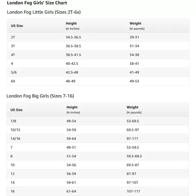Click the 38.5-41.5 height cell

point(73,55)
